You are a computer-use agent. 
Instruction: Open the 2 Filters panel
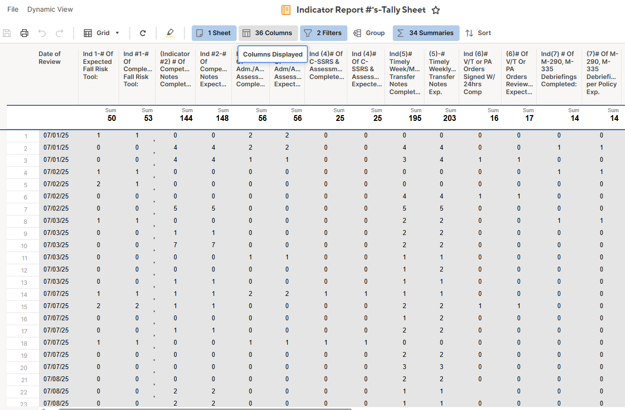[x=323, y=33]
